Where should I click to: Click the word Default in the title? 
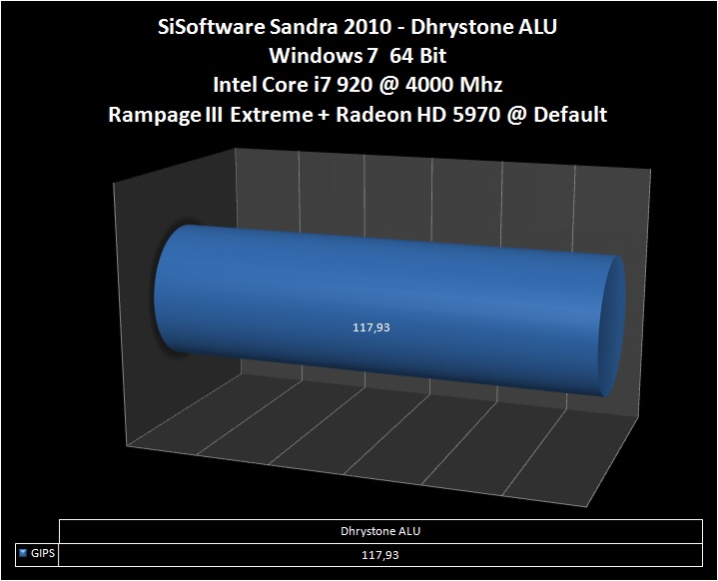coord(570,115)
